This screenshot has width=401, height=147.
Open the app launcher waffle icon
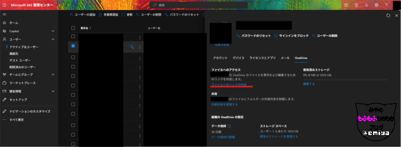pos(4,5)
